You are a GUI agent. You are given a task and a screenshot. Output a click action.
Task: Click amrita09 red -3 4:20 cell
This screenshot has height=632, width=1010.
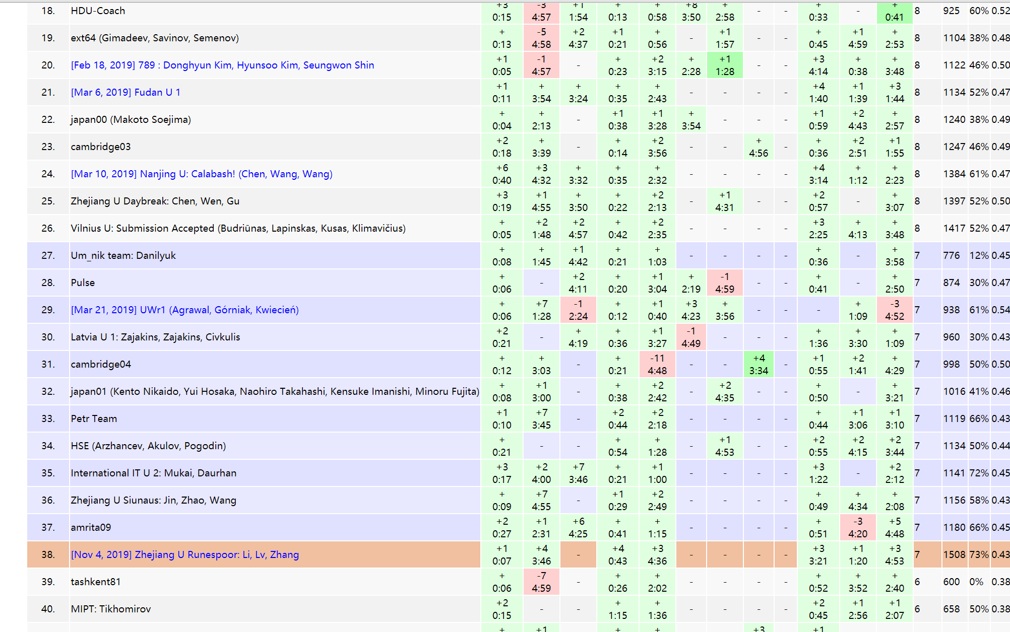pyautogui.click(x=857, y=527)
